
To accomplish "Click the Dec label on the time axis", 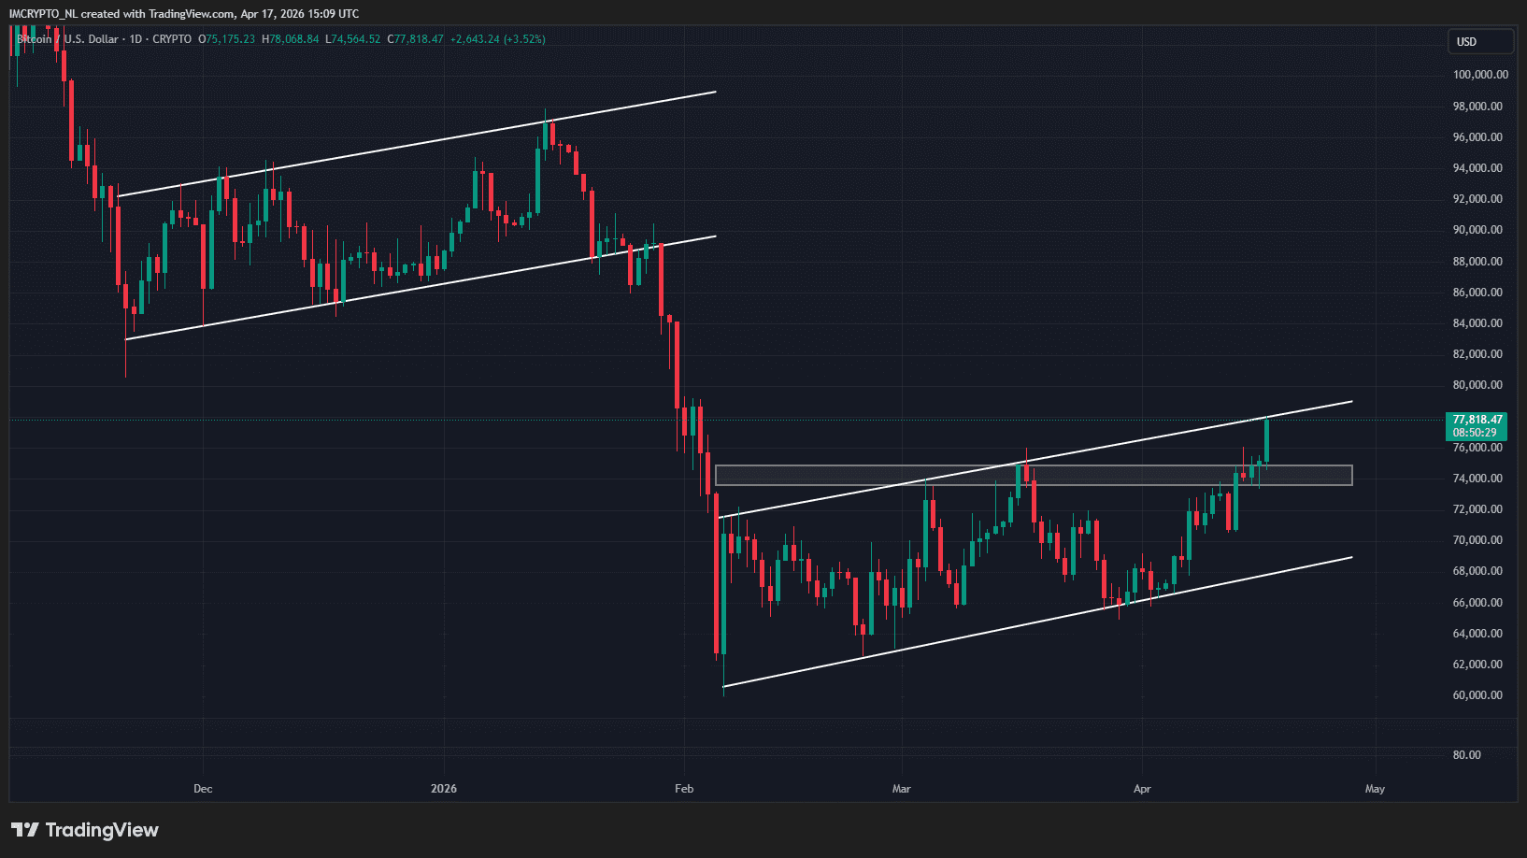I will point(203,789).
